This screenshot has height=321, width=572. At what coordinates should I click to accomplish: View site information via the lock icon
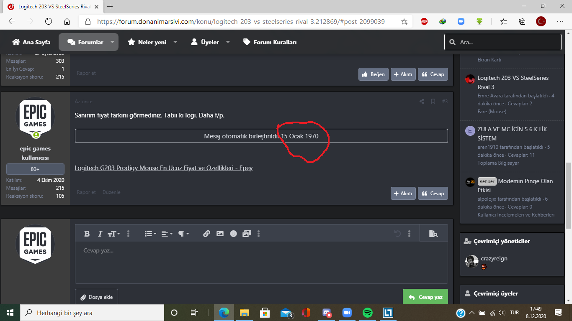(x=88, y=21)
